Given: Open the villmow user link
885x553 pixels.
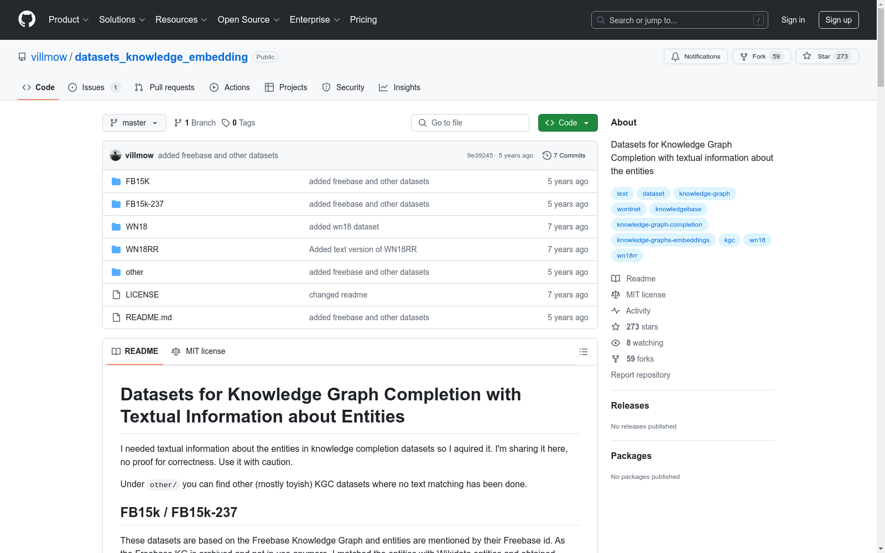Looking at the screenshot, I should click(49, 57).
